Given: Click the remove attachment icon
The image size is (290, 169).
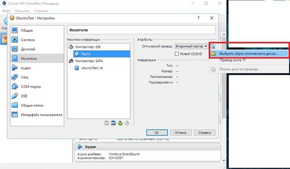Looking at the screenshot, I should tap(127, 123).
